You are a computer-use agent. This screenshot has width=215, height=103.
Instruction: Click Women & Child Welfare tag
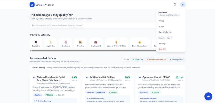click(96, 92)
